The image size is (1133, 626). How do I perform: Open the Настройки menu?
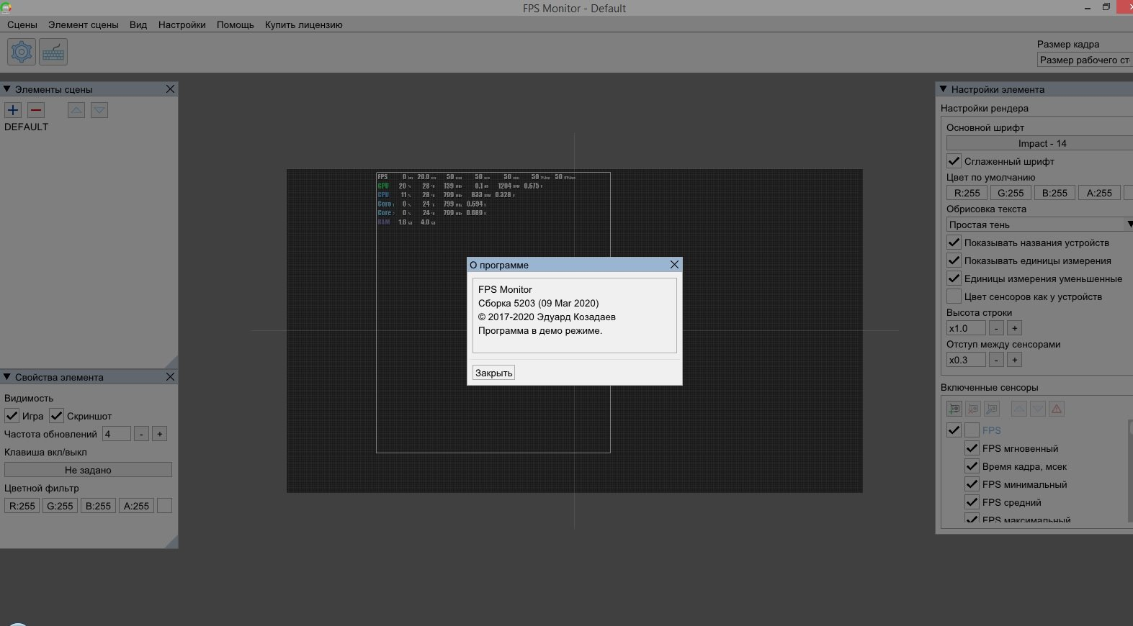point(182,24)
